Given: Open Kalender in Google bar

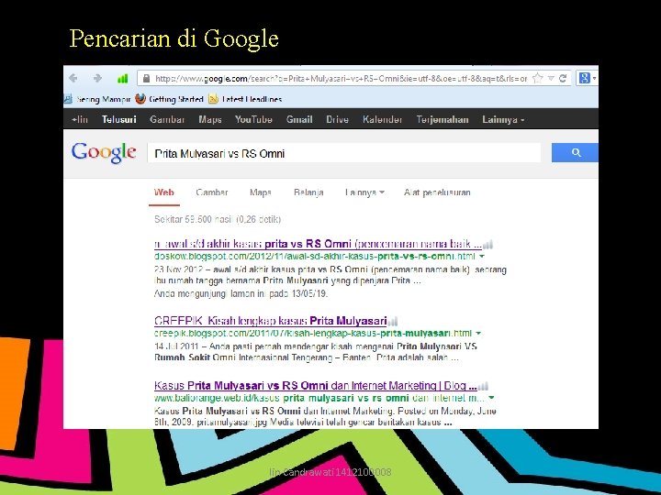Looking at the screenshot, I should click(382, 119).
